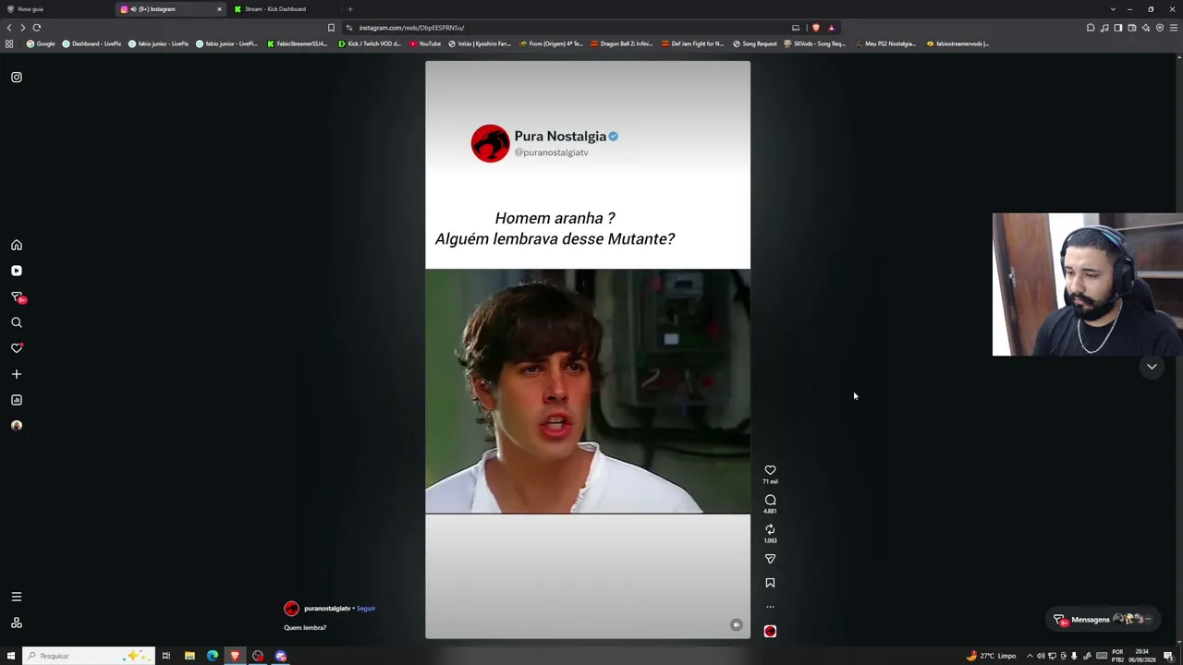The height and width of the screenshot is (665, 1183).
Task: Open Dashboard - LivePix bookmark
Action: coord(91,43)
